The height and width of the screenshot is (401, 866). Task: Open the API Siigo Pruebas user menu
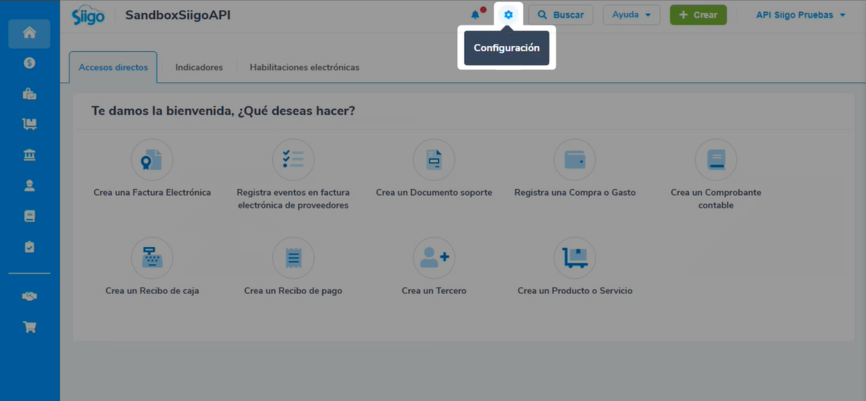pos(800,15)
